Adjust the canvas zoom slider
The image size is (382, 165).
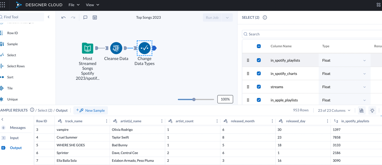click(193, 99)
